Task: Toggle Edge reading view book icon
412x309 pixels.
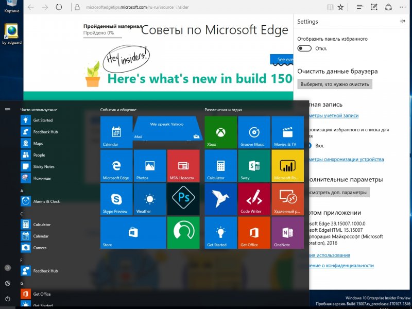Action: [330, 7]
